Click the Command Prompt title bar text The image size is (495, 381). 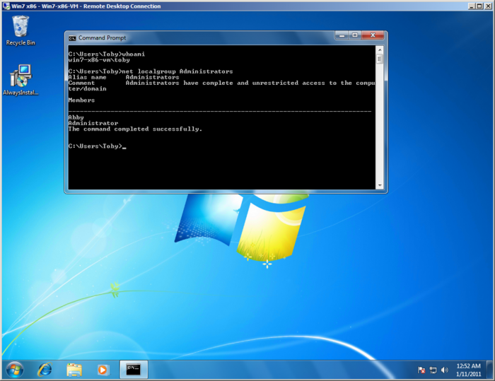[x=102, y=38]
